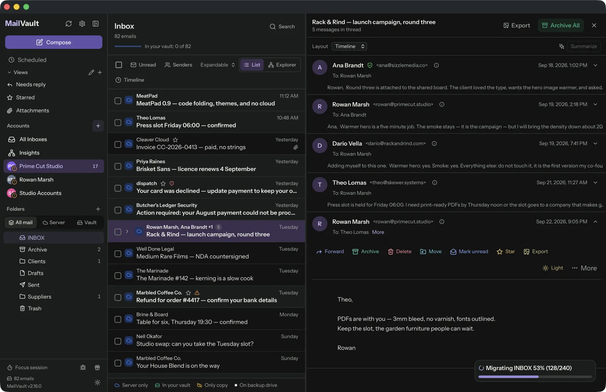Image resolution: width=606 pixels, height=392 pixels.
Task: Select checkbox for Cleaver Cloud invoice
Action: pos(118,144)
